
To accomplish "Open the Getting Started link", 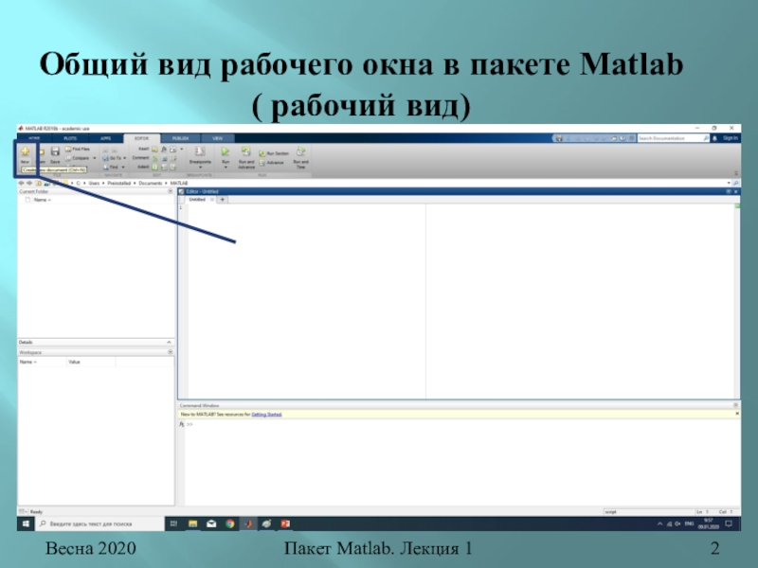I will [x=266, y=415].
